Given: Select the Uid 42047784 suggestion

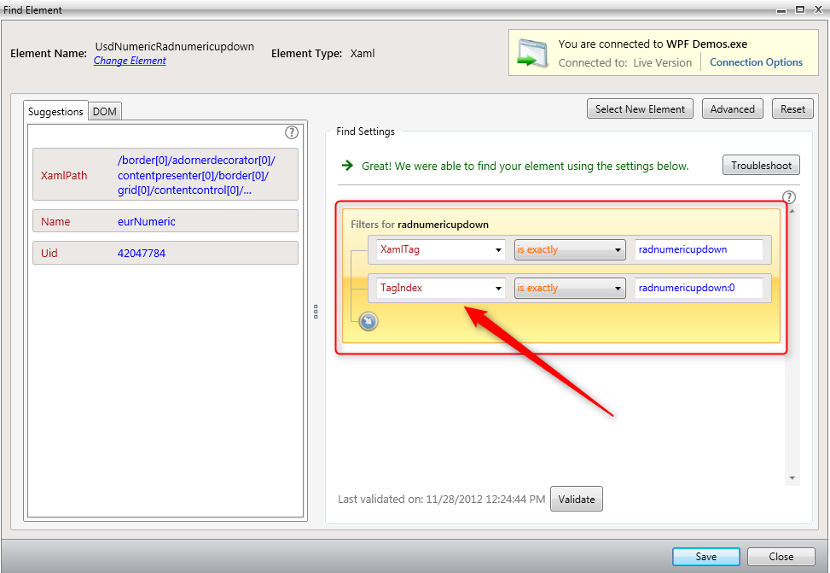Looking at the screenshot, I should 165,253.
